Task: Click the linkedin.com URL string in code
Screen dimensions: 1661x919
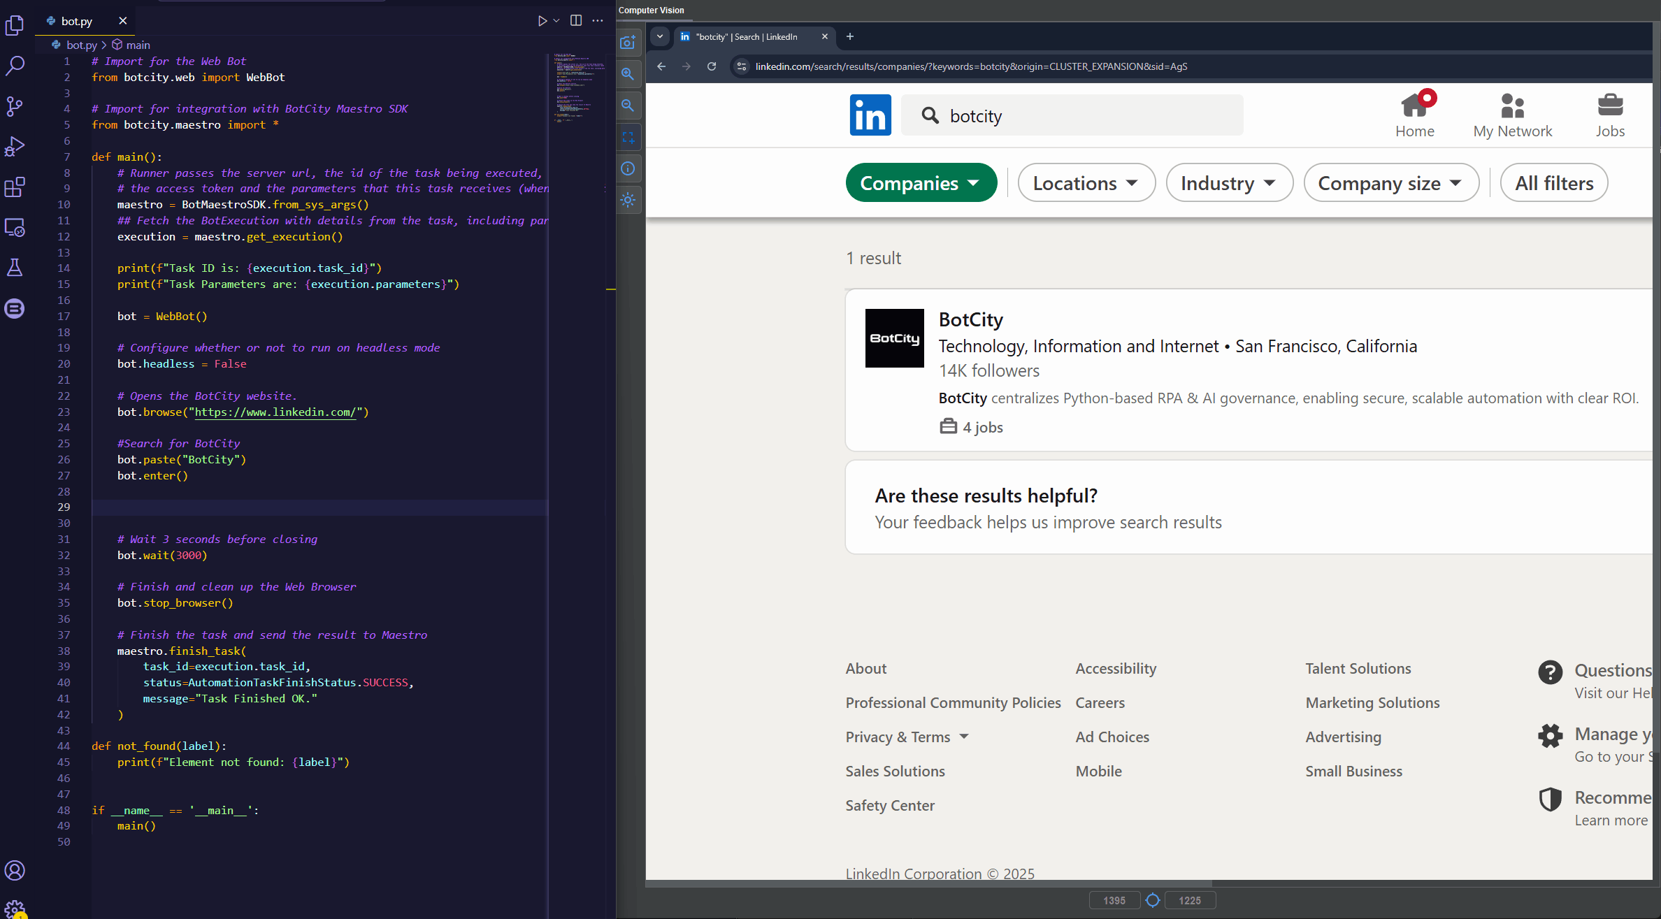Action: click(x=275, y=412)
